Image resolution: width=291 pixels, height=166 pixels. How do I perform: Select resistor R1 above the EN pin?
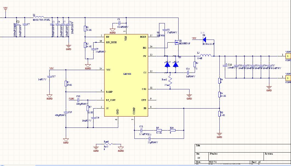click(x=85, y=29)
